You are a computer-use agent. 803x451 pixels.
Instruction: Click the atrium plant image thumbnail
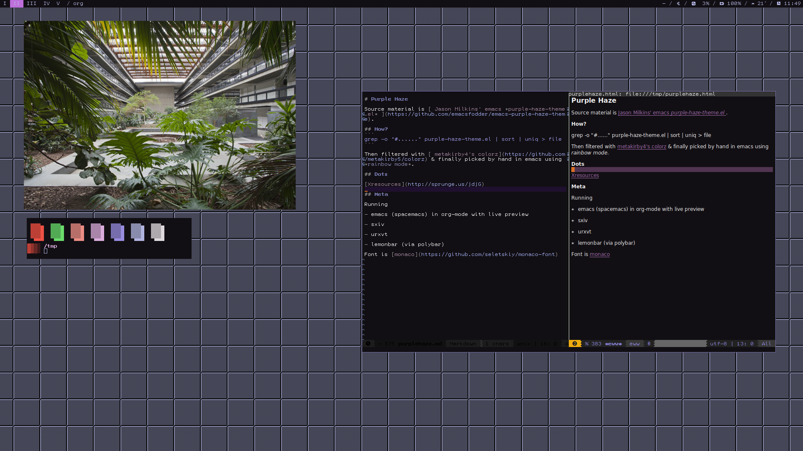pyautogui.click(x=159, y=115)
